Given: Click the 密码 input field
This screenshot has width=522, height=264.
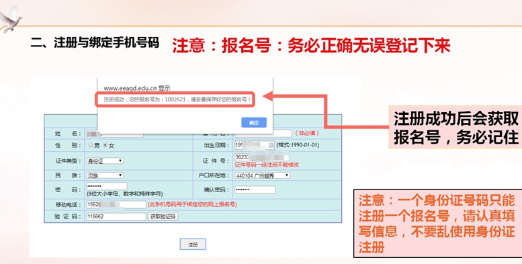Looking at the screenshot, I should coord(107,186).
